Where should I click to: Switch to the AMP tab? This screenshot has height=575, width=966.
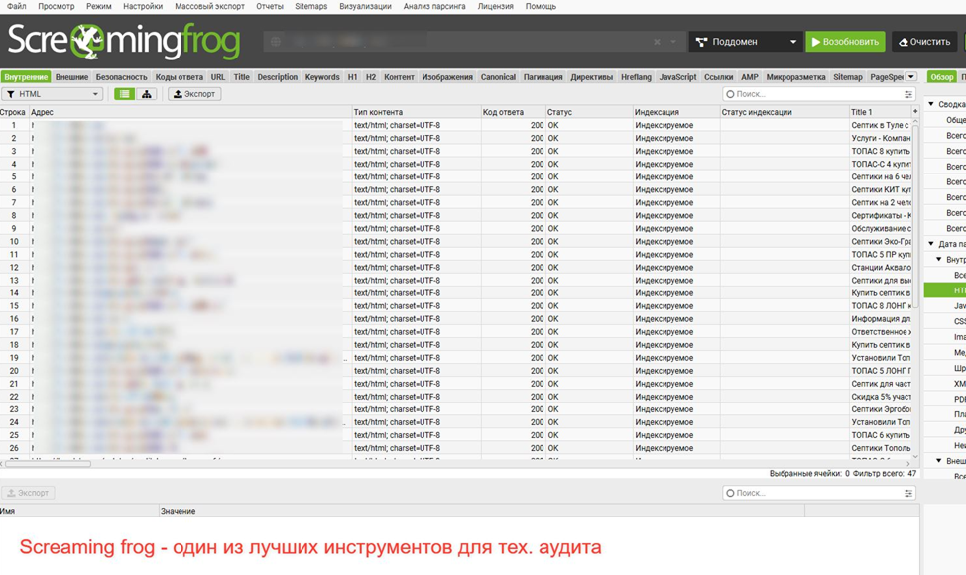[749, 77]
